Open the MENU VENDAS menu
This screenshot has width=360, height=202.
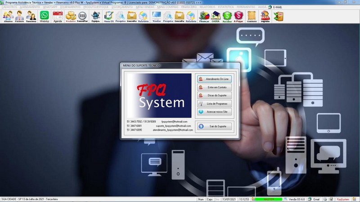coord(145,7)
